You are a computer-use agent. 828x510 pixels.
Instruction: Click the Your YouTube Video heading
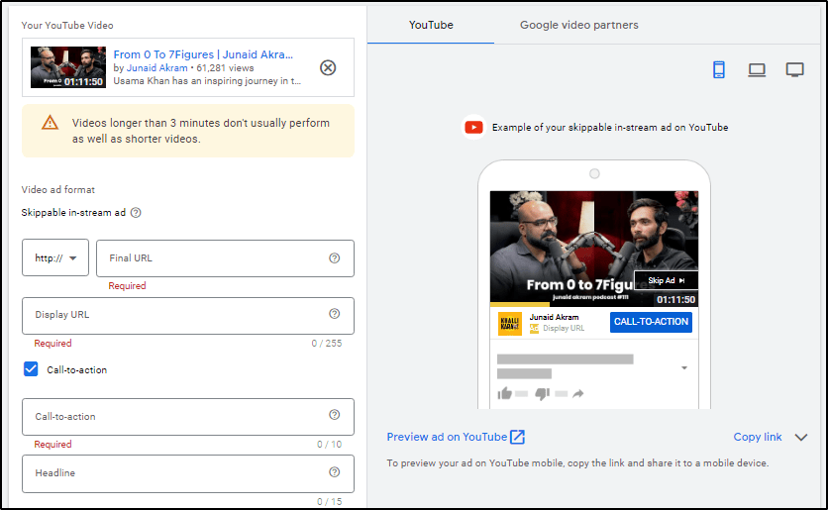pyautogui.click(x=67, y=26)
